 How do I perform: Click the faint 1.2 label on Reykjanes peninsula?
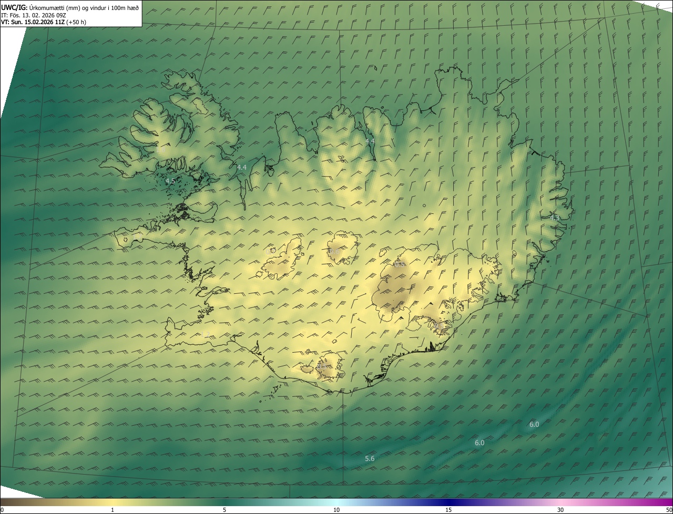point(205,335)
